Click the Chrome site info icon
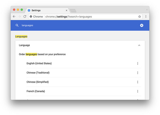The height and width of the screenshot is (115, 160). point(31,16)
